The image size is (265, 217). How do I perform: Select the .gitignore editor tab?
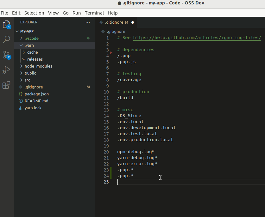[116, 22]
